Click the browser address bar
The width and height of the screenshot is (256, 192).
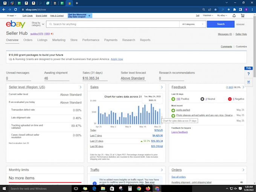pyautogui.click(x=111, y=10)
